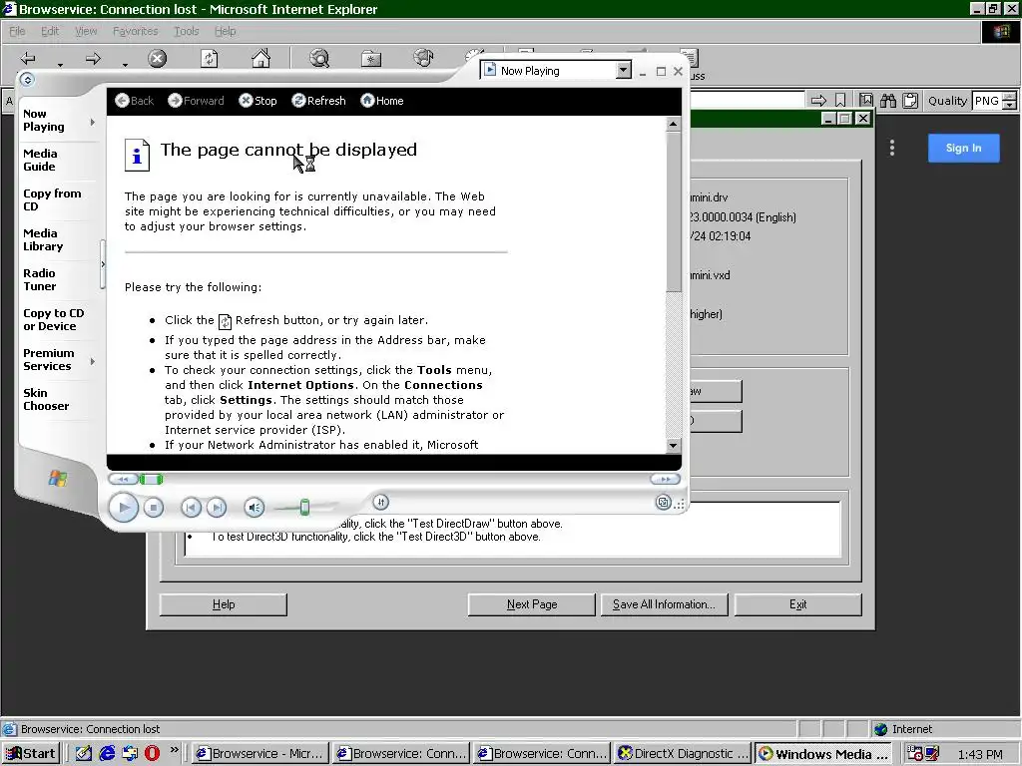This screenshot has width=1022, height=766.
Task: Open the Help menu in Internet Explorer
Action: coord(225,31)
